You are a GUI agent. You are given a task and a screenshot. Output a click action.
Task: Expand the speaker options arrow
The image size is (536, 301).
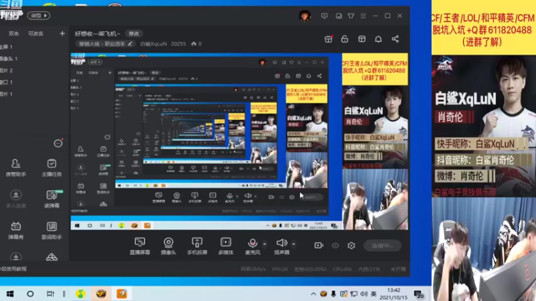(293, 243)
